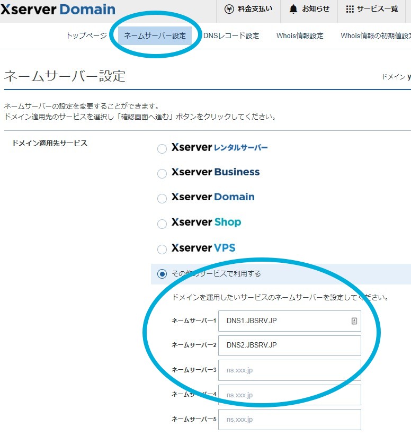Open the Whois情報設定 tab

coord(300,36)
